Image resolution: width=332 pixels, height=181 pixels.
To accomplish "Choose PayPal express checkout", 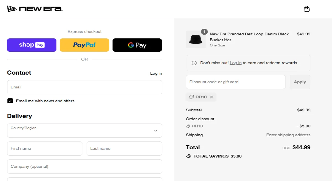I will pos(84,45).
